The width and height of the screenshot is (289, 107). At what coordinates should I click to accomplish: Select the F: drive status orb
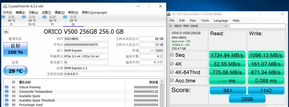pos(44,17)
